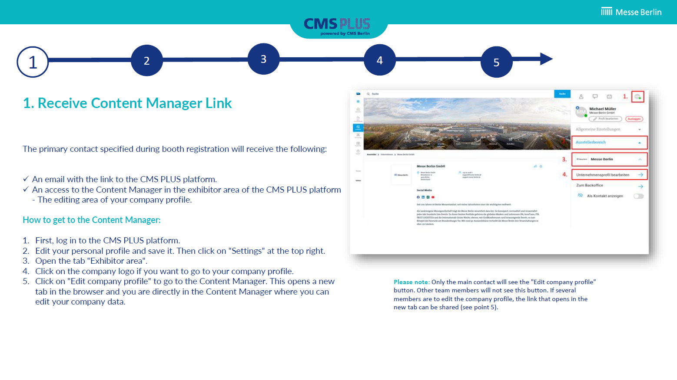
Task: Open the person profile icon in top bar
Action: click(x=581, y=97)
